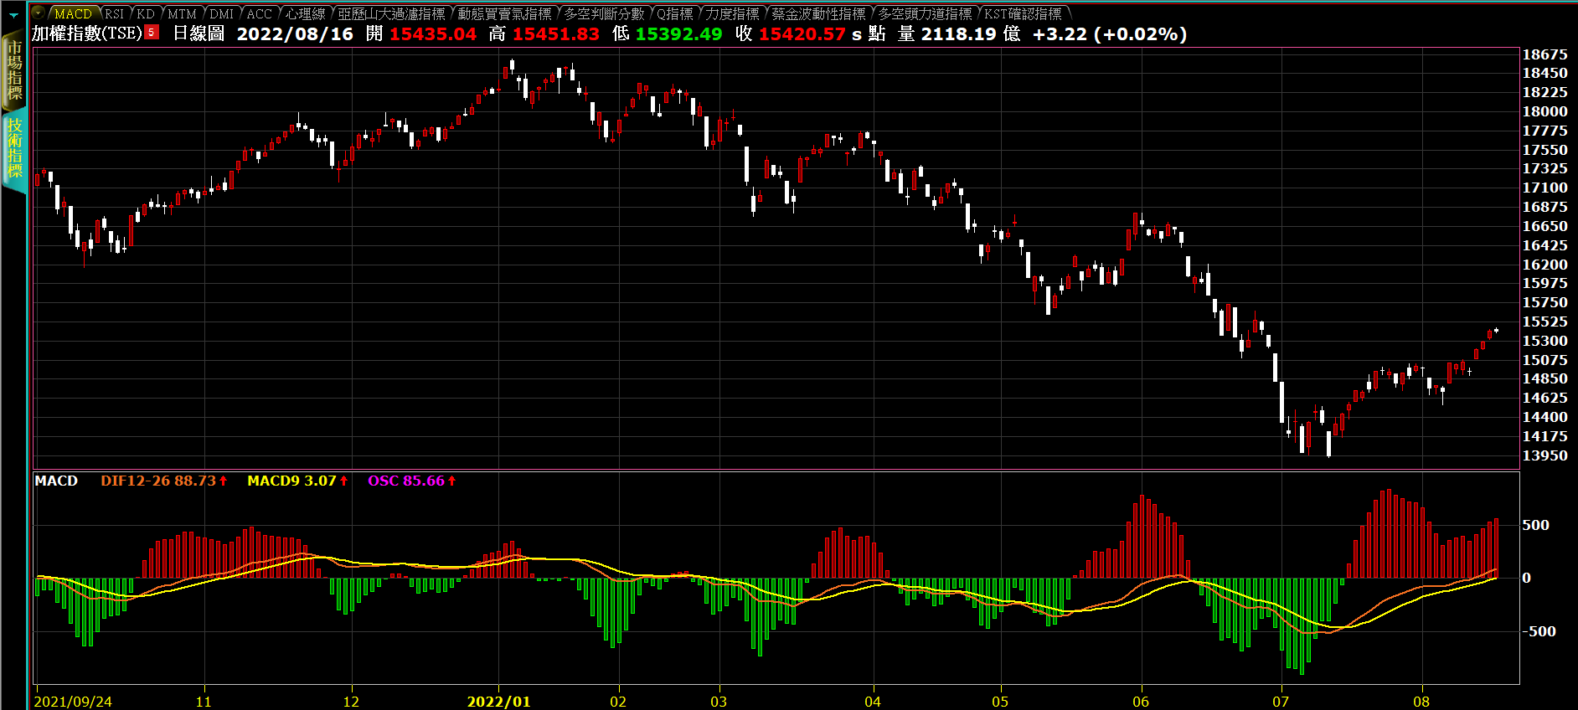
Task: Select the 多空判斷分數 tab
Action: pyautogui.click(x=604, y=14)
